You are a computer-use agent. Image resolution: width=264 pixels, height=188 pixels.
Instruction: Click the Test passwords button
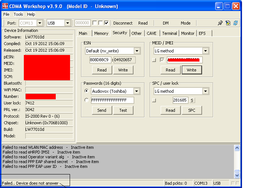pyautogui.click(x=123, y=110)
